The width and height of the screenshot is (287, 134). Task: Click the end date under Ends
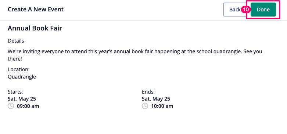point(156,99)
